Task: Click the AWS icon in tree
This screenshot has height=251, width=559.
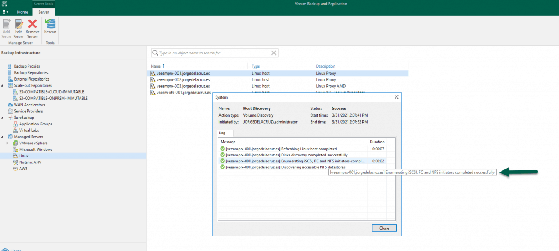Action: click(x=15, y=169)
